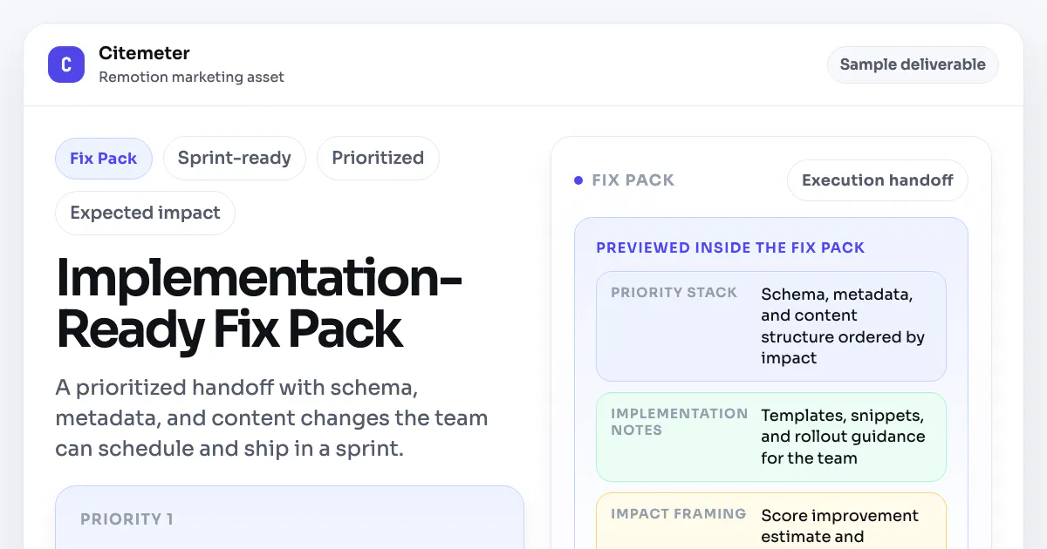
Task: Click the PRIORITY 1 label
Action: pyautogui.click(x=127, y=519)
